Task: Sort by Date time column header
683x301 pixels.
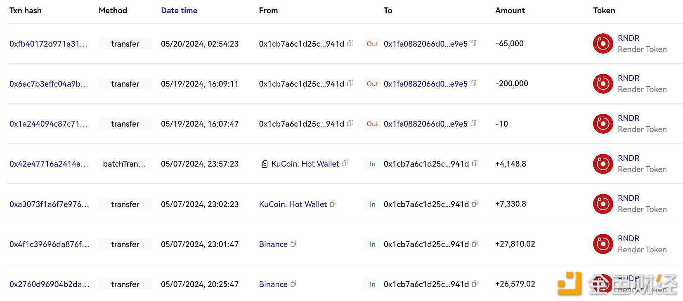Action: 179,11
